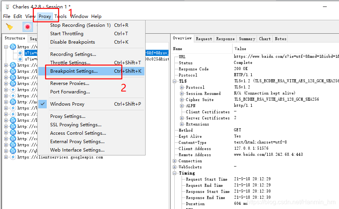339x209 pixels.
Task: Switch to the Overview tab
Action: point(182,38)
